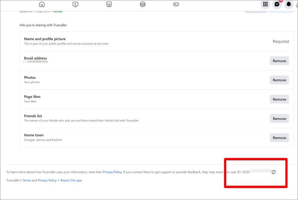Click the Required label
Image resolution: width=298 pixels, height=200 pixels.
(x=281, y=41)
